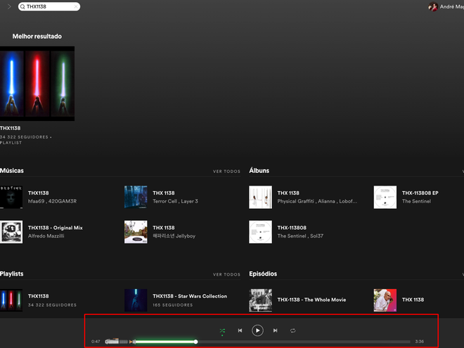Click the elapsed time 0:47
This screenshot has width=464, height=348.
point(96,342)
